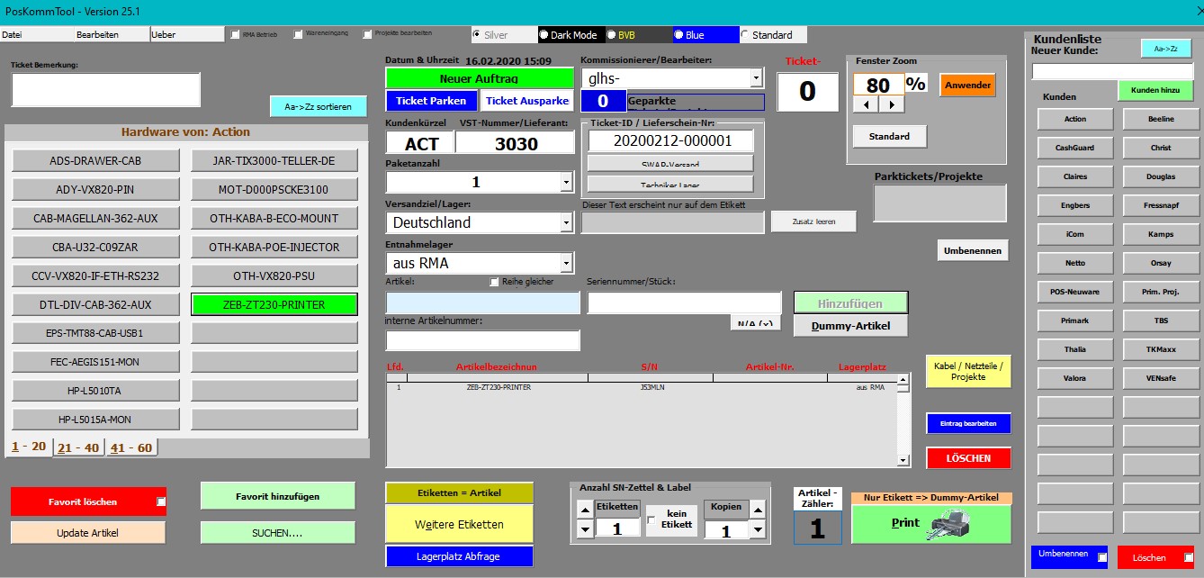Increase window zoom with right arrow
This screenshot has height=578, width=1204.
click(892, 104)
